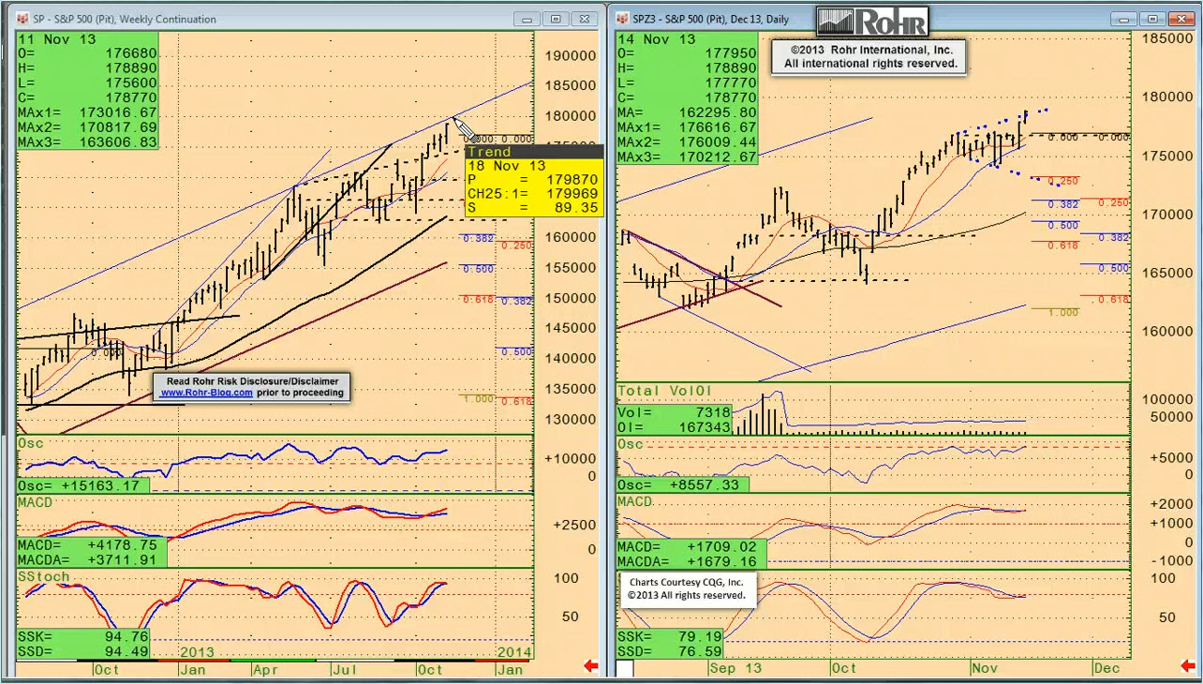Click the 14 Nov 13 data header
1203x684 pixels.
coord(656,39)
